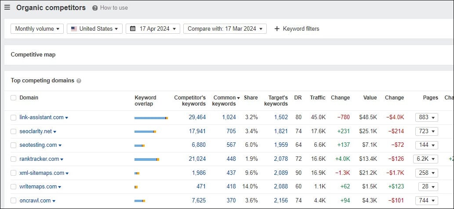The height and width of the screenshot is (209, 454).
Task: Open the 258 pages dropdown
Action: (426, 173)
